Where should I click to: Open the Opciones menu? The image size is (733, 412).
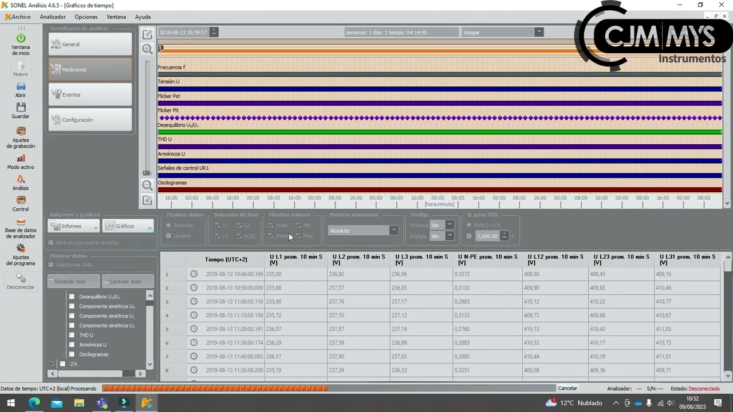tap(86, 17)
